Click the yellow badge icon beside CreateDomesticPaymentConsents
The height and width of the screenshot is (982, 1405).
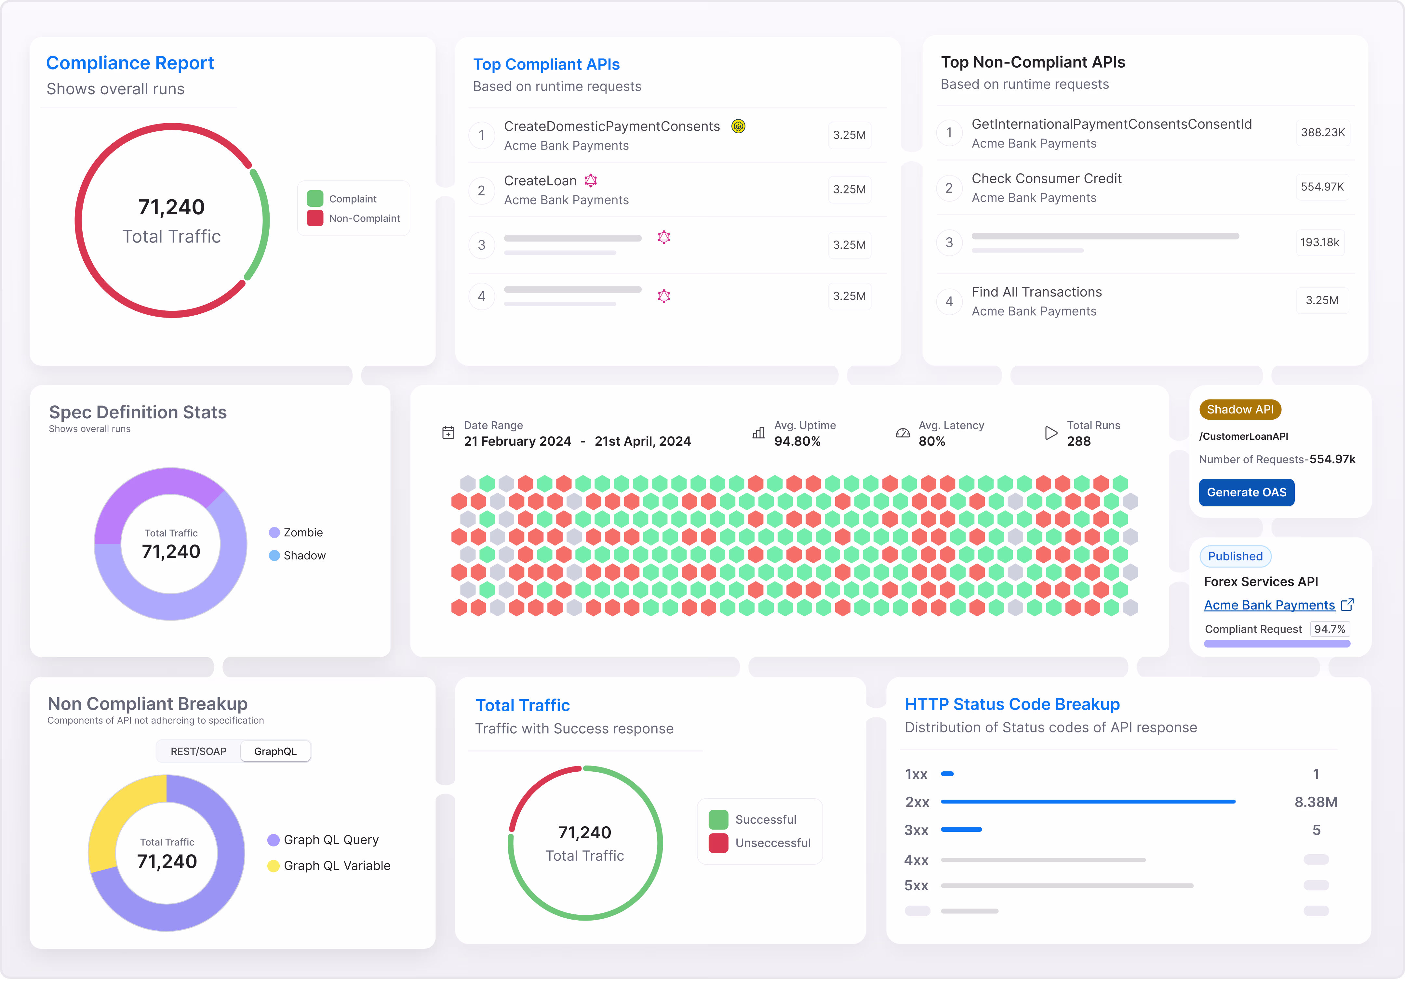(739, 126)
